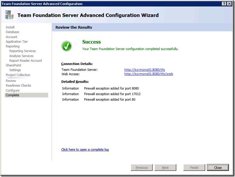Click the Previous button

[x=142, y=167]
